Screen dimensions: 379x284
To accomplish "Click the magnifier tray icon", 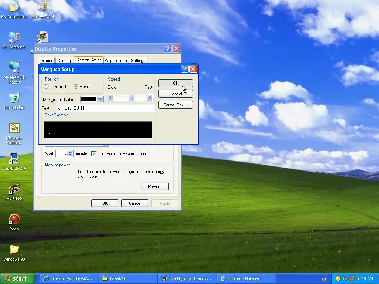I will coord(352,278).
